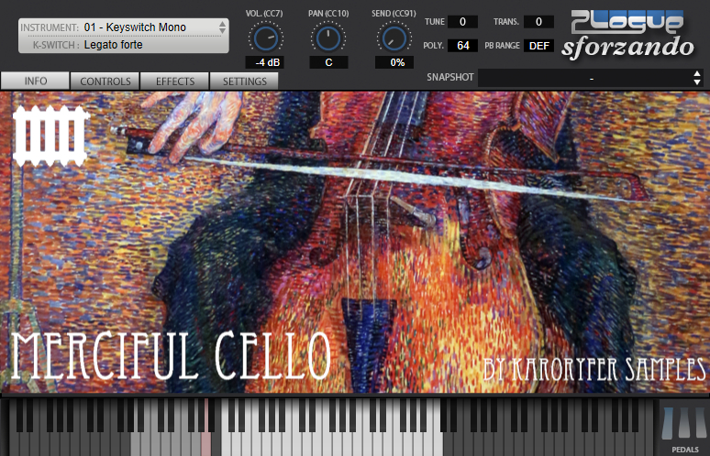Go to the SETTINGS tab
Screen dimensions: 710x456
(x=244, y=81)
